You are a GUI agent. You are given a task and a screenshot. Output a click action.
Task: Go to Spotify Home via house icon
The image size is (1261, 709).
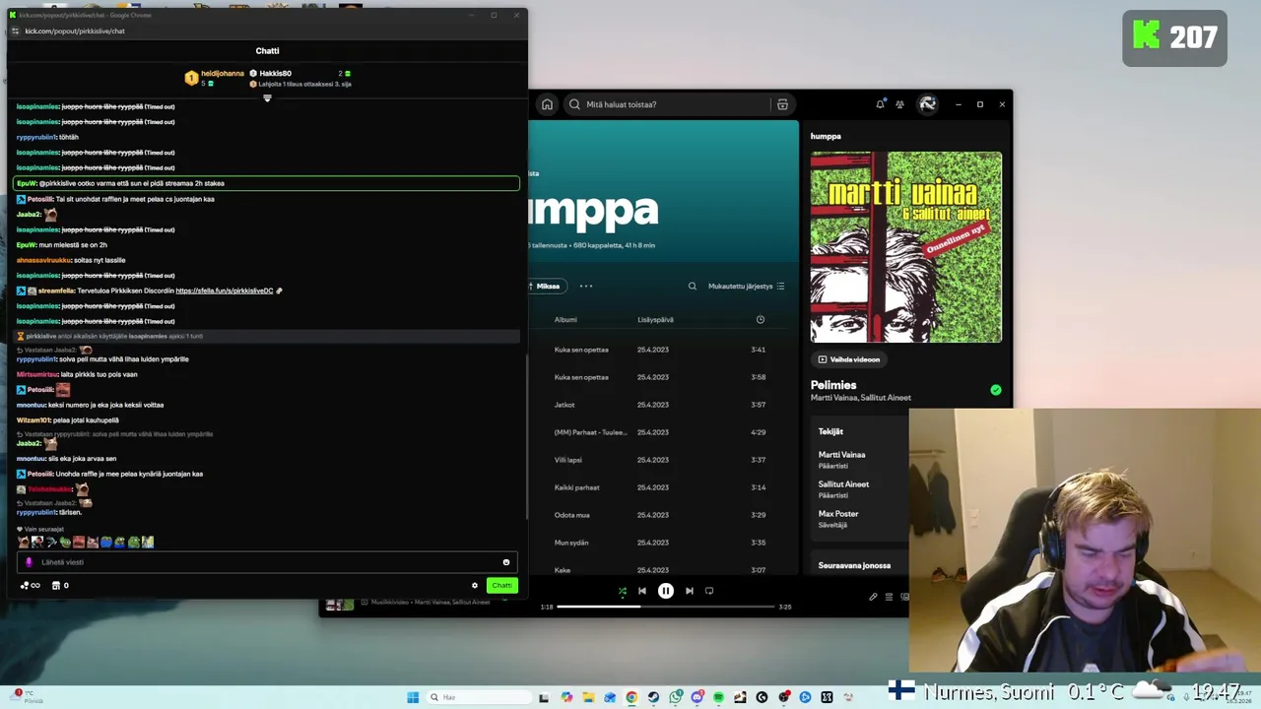pyautogui.click(x=547, y=104)
